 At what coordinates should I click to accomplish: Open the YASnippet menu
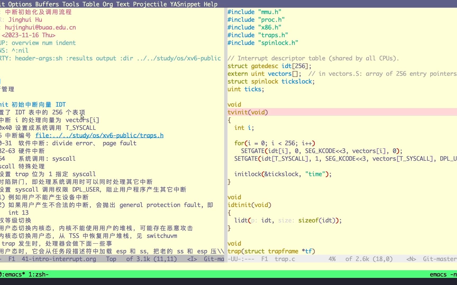click(x=185, y=4)
